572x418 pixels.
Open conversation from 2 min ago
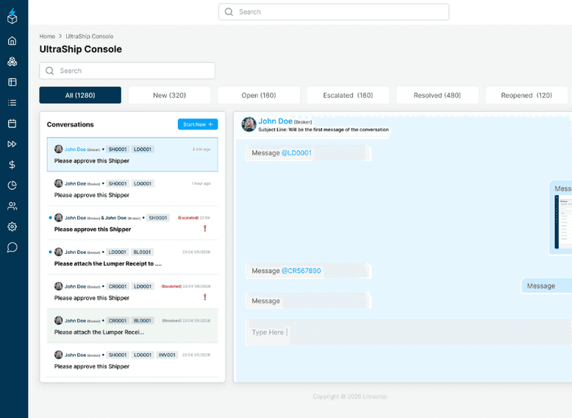(x=132, y=155)
